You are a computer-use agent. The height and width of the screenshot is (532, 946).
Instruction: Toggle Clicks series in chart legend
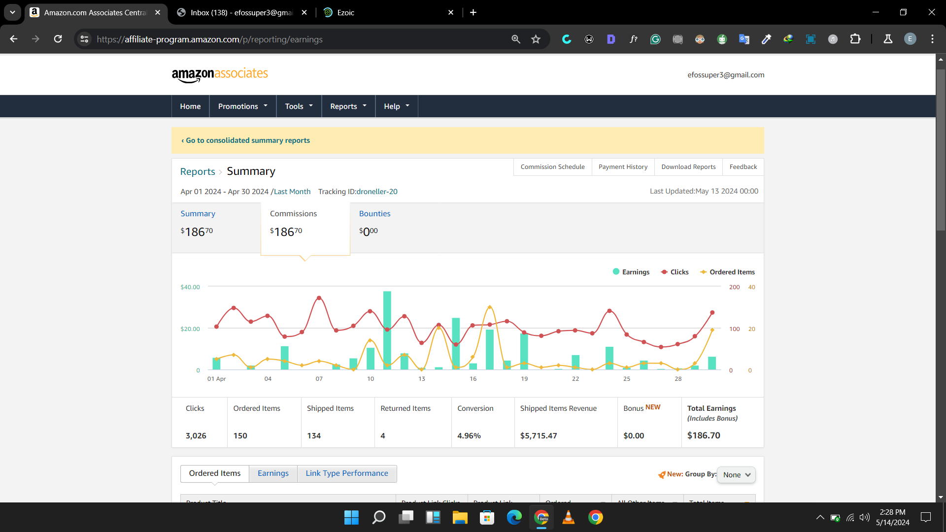point(675,272)
